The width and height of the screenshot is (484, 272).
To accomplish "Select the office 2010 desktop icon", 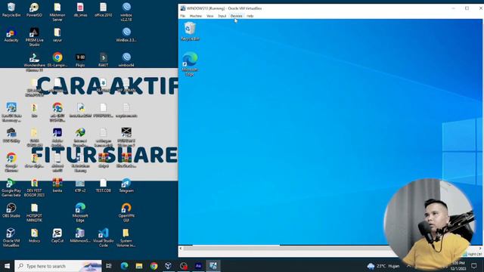I will pyautogui.click(x=103, y=10).
